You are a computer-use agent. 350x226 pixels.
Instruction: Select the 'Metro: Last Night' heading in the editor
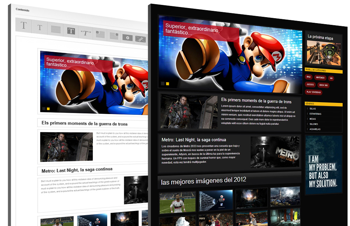coord(77,170)
